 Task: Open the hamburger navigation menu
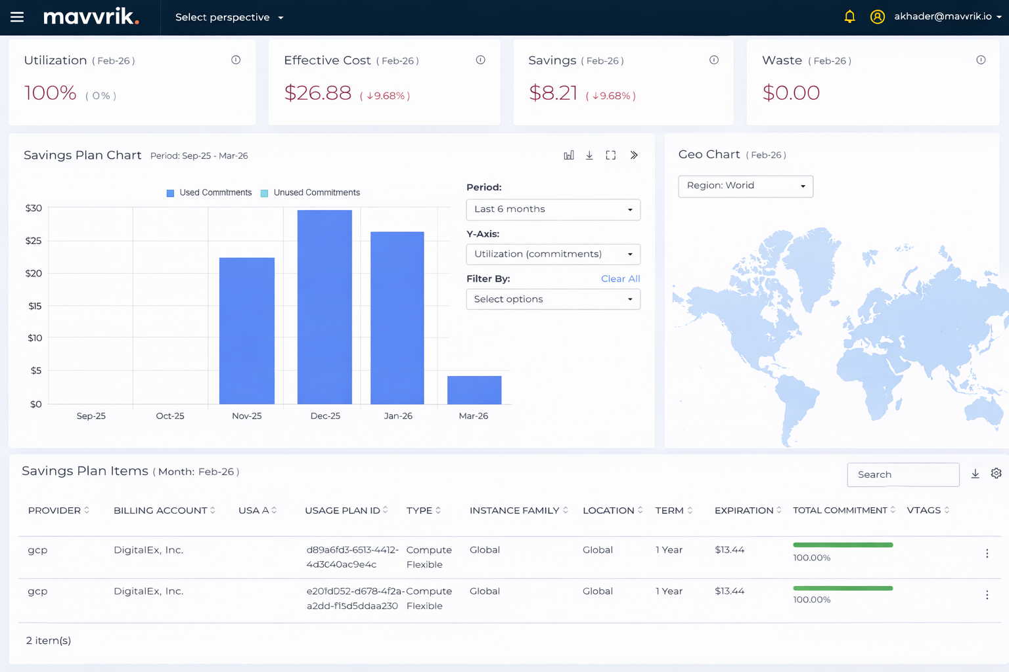coord(17,17)
